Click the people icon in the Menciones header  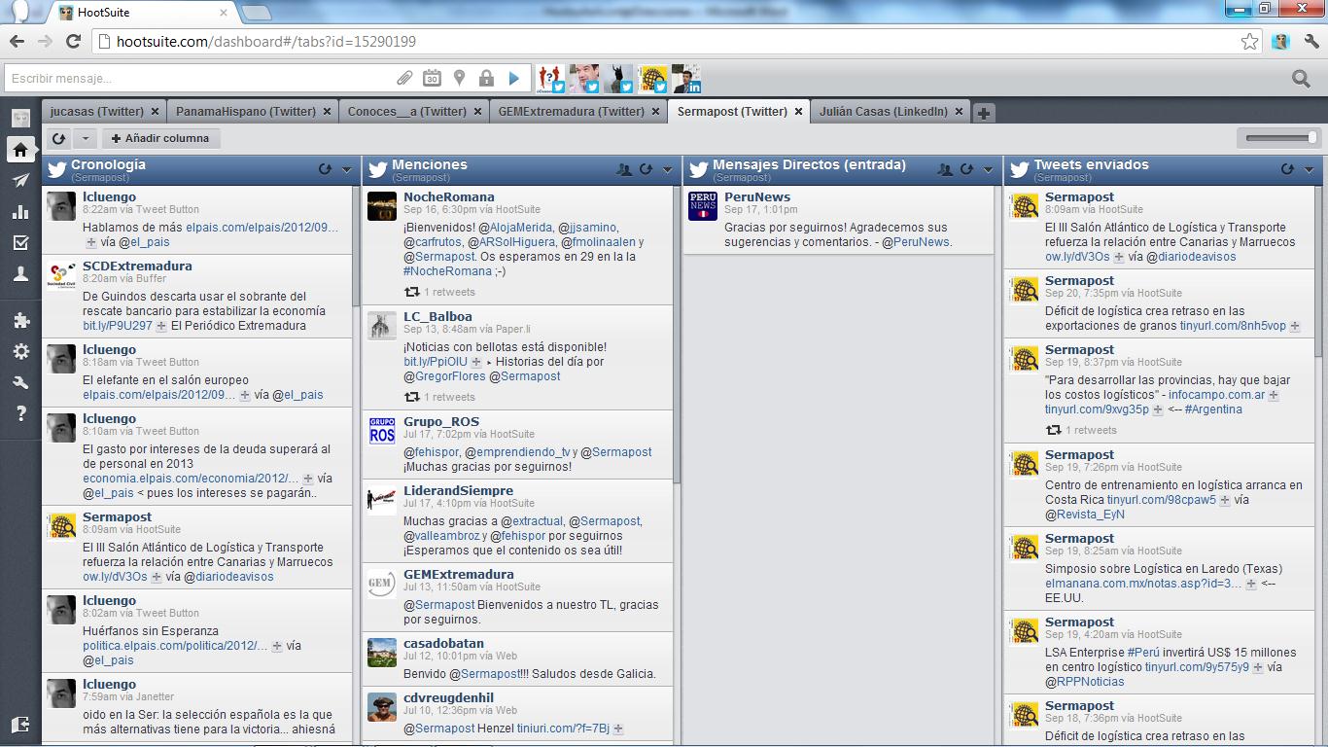pyautogui.click(x=625, y=169)
